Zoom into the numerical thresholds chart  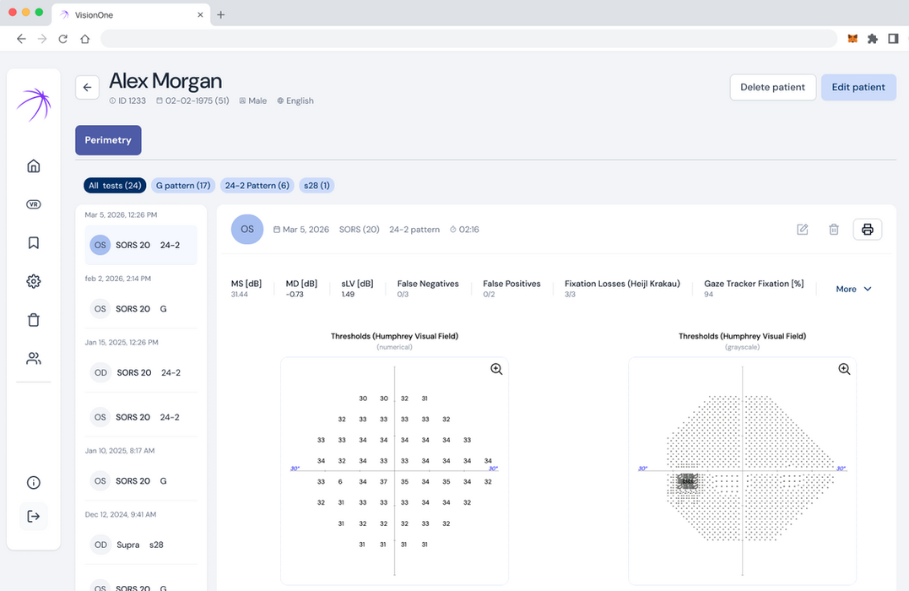496,370
